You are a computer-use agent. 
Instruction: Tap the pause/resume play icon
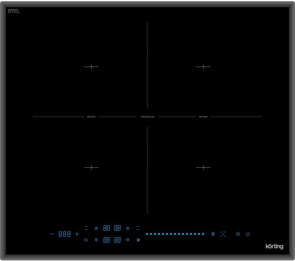pyautogui.click(x=138, y=240)
